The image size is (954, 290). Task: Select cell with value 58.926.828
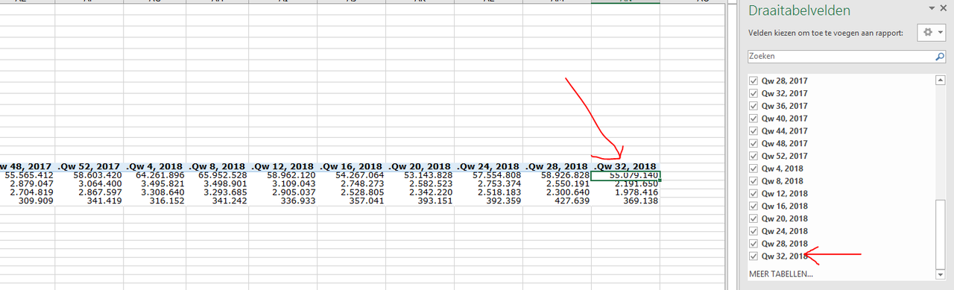point(557,176)
